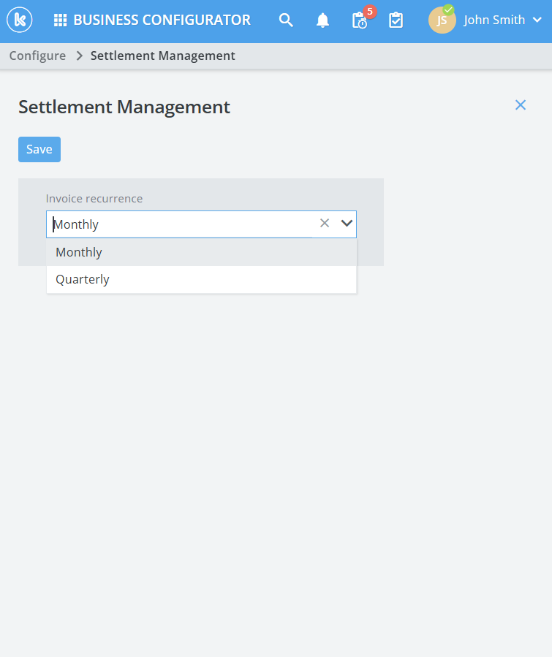Open the John Smith account name
This screenshot has height=657, width=552.
pos(494,20)
